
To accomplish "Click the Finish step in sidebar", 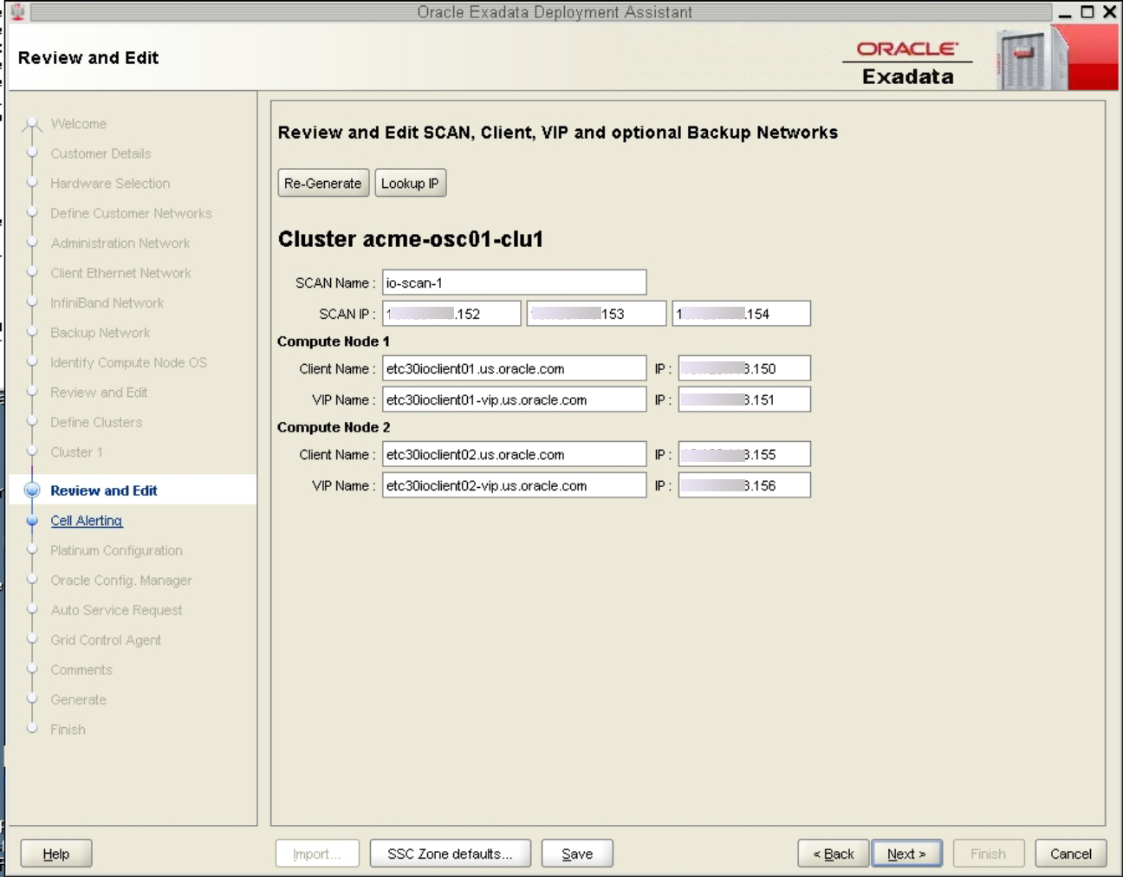I will pos(68,730).
